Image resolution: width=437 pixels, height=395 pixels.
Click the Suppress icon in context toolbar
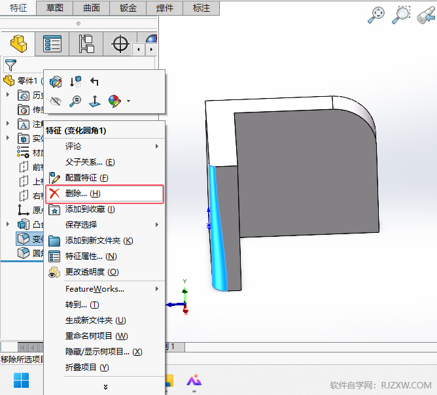[x=75, y=82]
